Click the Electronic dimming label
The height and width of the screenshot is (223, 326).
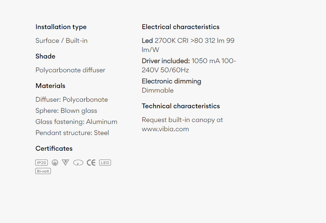171,81
